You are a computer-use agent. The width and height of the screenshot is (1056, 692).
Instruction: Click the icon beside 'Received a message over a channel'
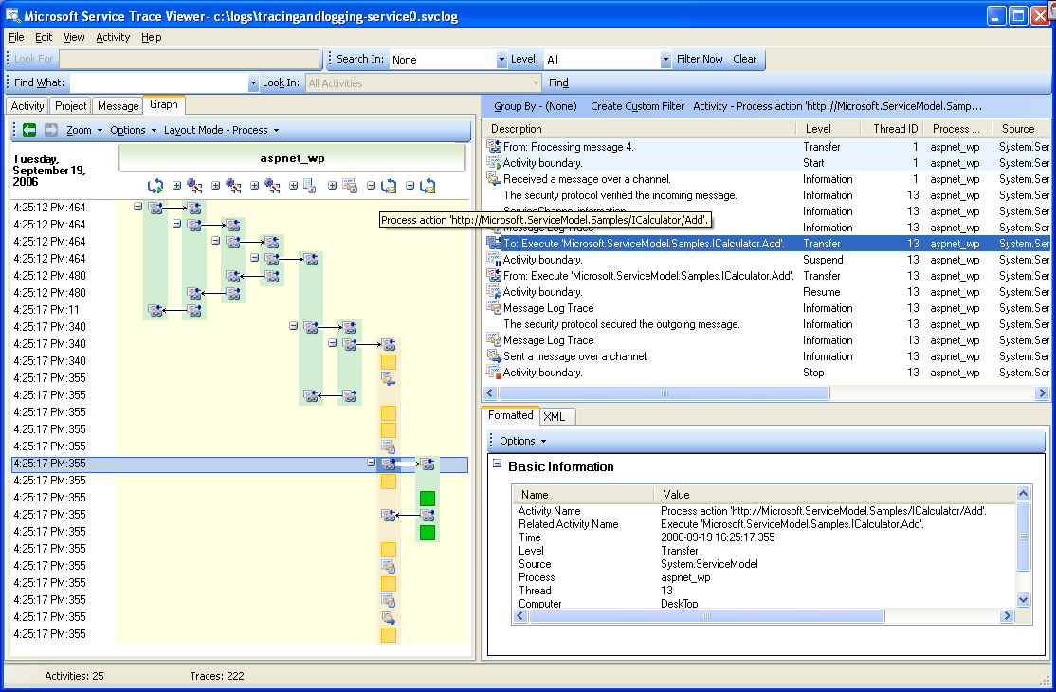(x=493, y=178)
